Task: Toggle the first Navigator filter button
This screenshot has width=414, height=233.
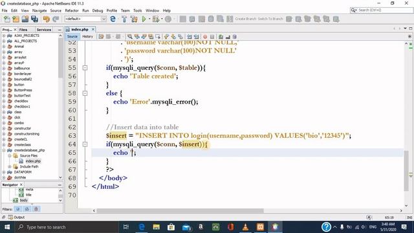Action: pos(18,209)
